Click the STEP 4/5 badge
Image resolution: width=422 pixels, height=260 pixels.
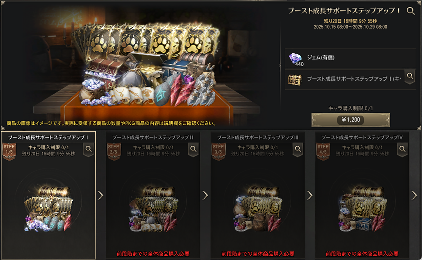click(323, 152)
